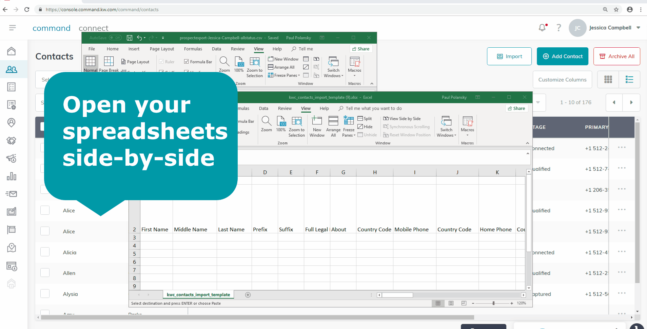Screen dimensions: 647x329
Task: Open help question mark icon
Action: pos(559,28)
